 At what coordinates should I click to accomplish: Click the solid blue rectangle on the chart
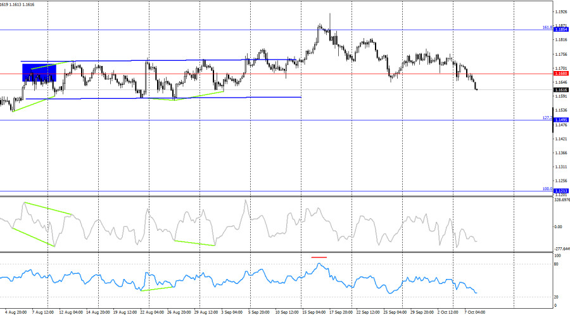coord(39,72)
